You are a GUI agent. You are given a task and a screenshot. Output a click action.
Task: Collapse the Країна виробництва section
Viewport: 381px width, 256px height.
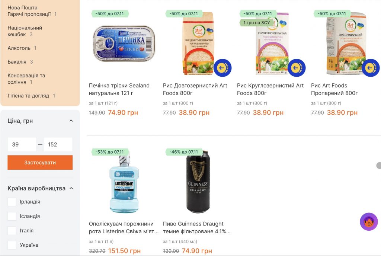(x=71, y=188)
